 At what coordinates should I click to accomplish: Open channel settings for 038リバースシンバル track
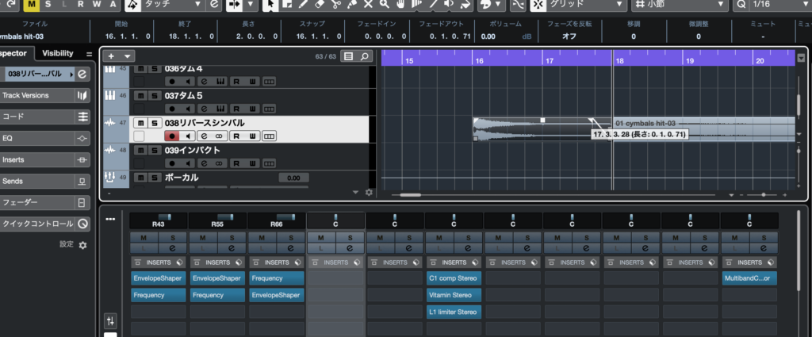[x=202, y=136]
